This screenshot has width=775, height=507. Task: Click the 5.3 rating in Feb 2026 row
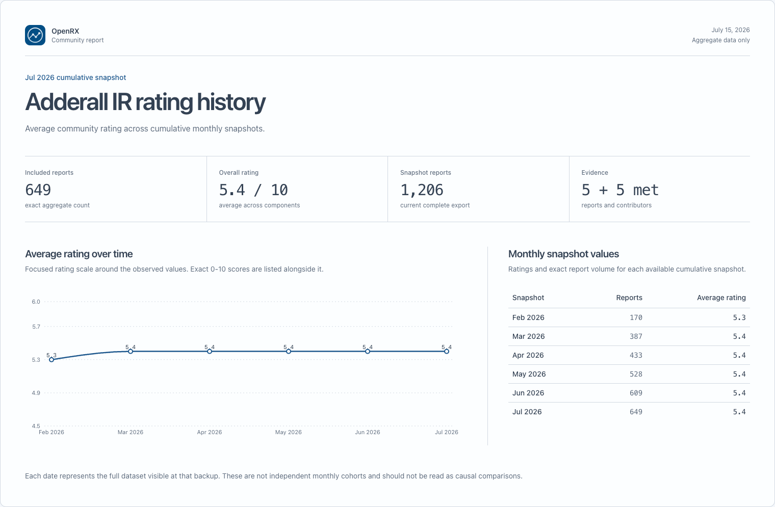click(739, 317)
